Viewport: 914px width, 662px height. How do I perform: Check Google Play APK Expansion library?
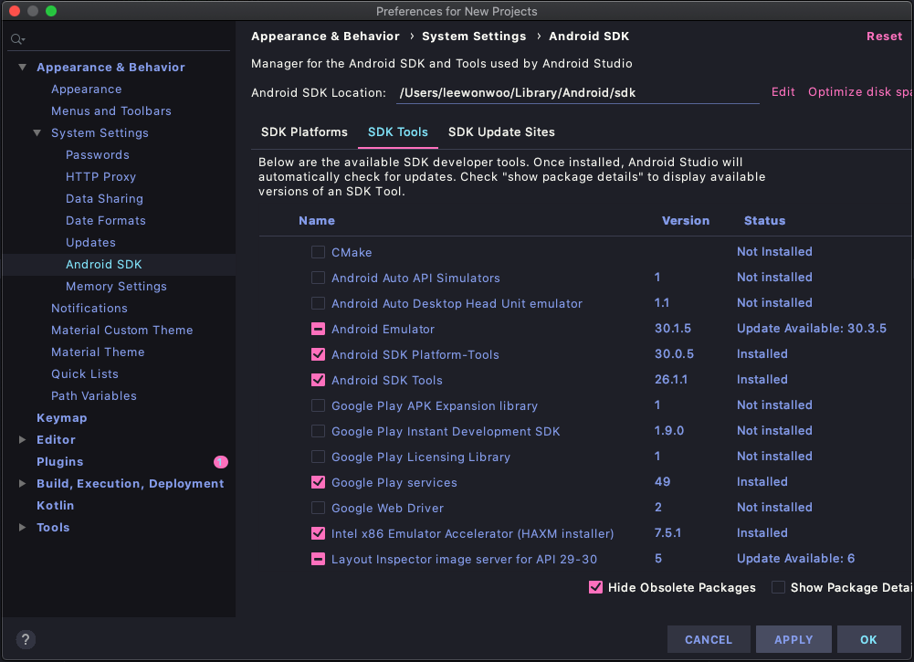318,405
